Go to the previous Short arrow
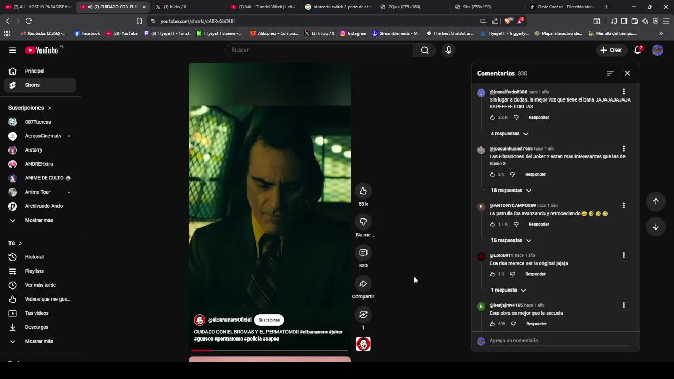Screen dimensions: 674x379 (x=656, y=201)
